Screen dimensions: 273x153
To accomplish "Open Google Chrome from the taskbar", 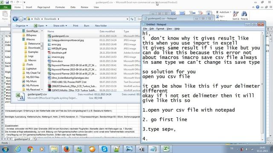I will [x=30, y=149].
